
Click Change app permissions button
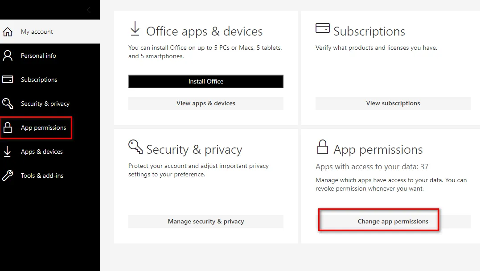point(393,222)
